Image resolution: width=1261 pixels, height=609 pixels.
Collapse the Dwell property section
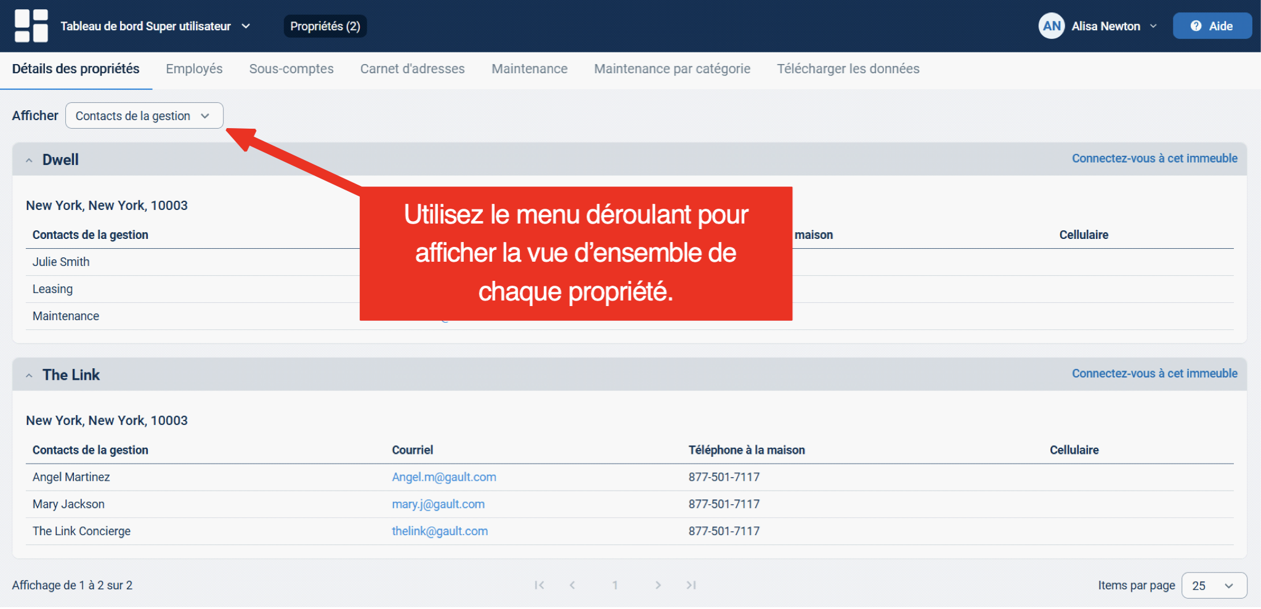[x=29, y=160]
